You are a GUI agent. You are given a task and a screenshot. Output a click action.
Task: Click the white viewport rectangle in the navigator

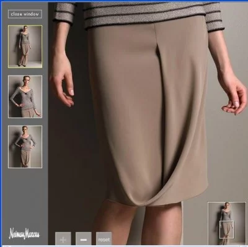226,229
